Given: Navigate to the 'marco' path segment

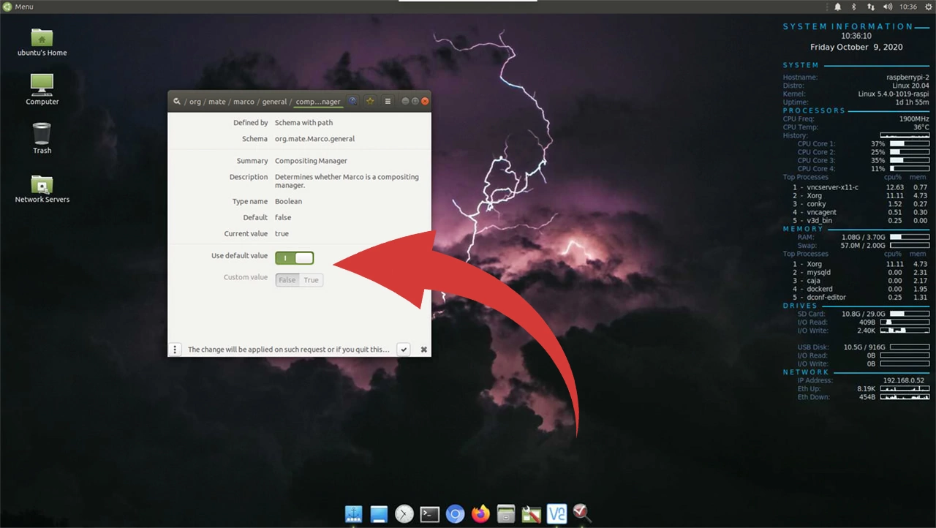Looking at the screenshot, I should 244,102.
